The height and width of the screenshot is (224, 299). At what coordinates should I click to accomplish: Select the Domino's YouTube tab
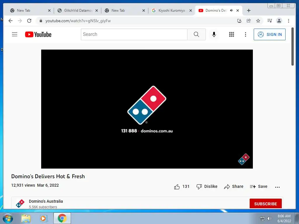point(215,10)
